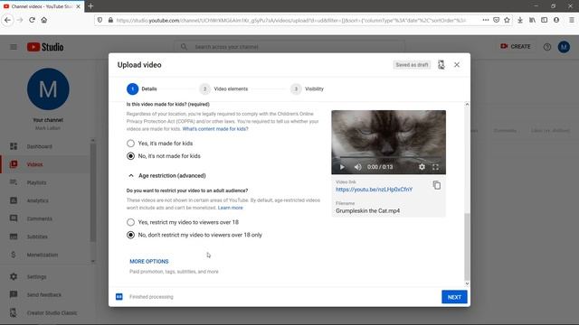This screenshot has width=579, height=325.
Task: Open the YouTube Studio hamburger menu
Action: tap(14, 47)
